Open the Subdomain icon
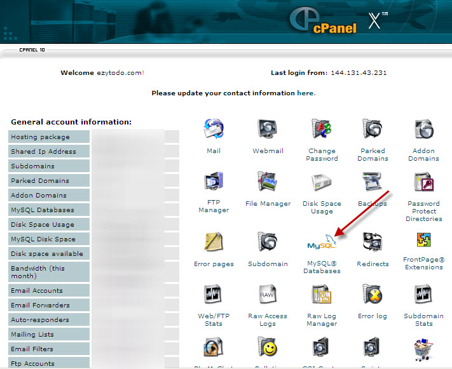Image resolution: width=452 pixels, height=369 pixels. tap(268, 243)
